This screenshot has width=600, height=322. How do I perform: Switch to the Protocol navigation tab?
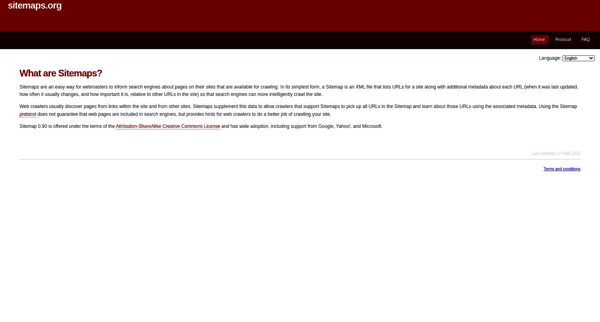pos(563,40)
